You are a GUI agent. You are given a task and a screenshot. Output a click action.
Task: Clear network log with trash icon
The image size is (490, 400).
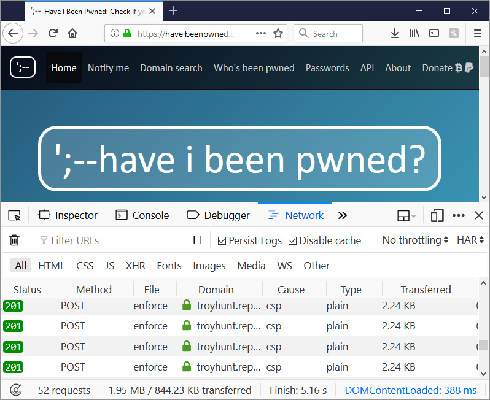(x=14, y=240)
